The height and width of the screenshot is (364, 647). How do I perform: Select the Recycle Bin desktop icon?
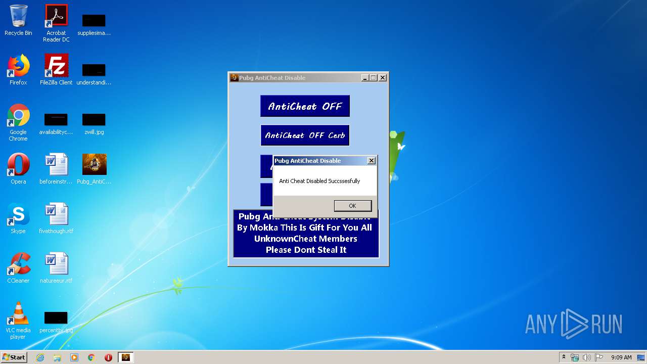(18, 20)
